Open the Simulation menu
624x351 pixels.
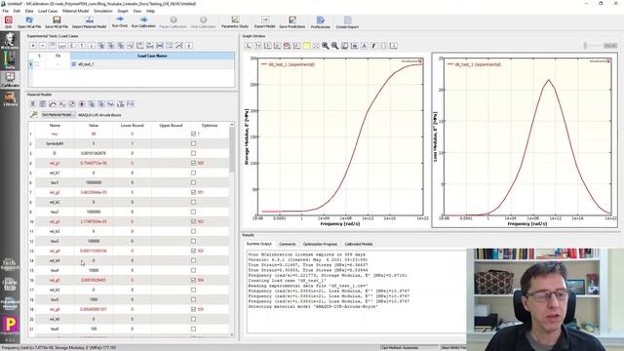103,11
